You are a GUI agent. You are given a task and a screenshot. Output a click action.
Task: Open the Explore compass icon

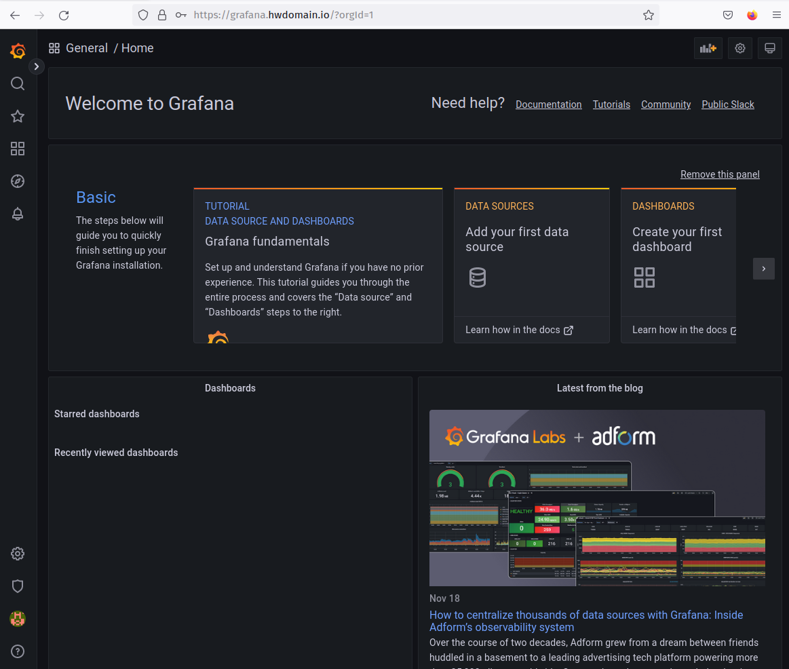(18, 181)
